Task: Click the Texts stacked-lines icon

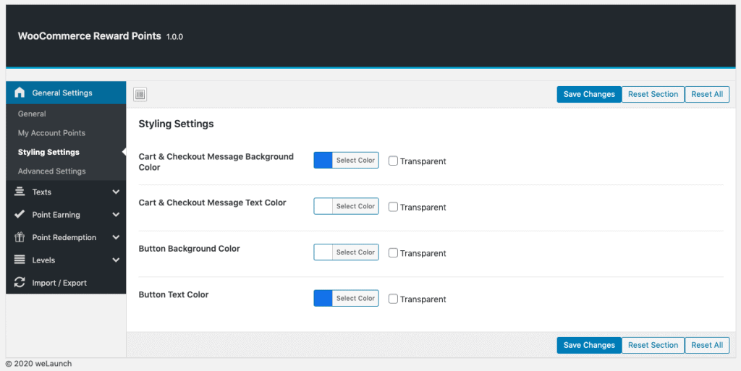Action: pyautogui.click(x=20, y=192)
